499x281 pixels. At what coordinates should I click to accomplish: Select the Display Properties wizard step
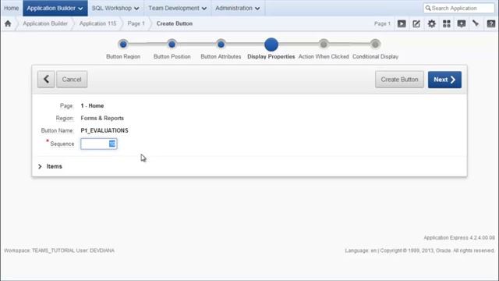[271, 44]
